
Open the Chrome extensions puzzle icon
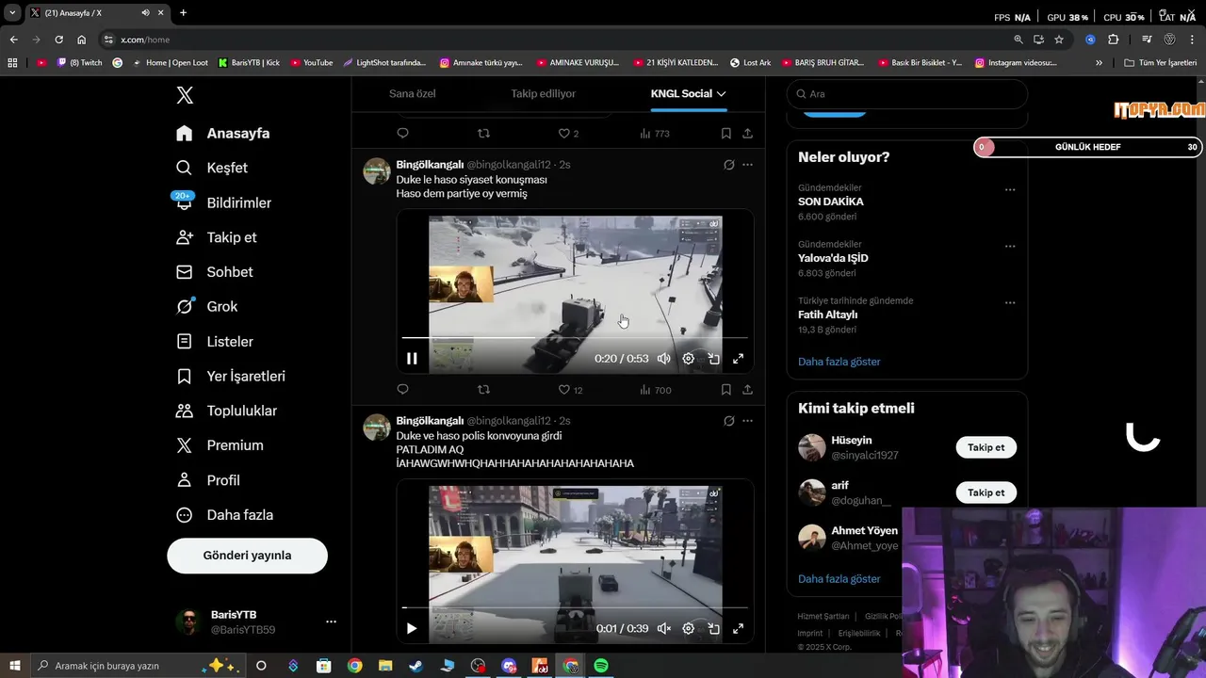[x=1114, y=40]
